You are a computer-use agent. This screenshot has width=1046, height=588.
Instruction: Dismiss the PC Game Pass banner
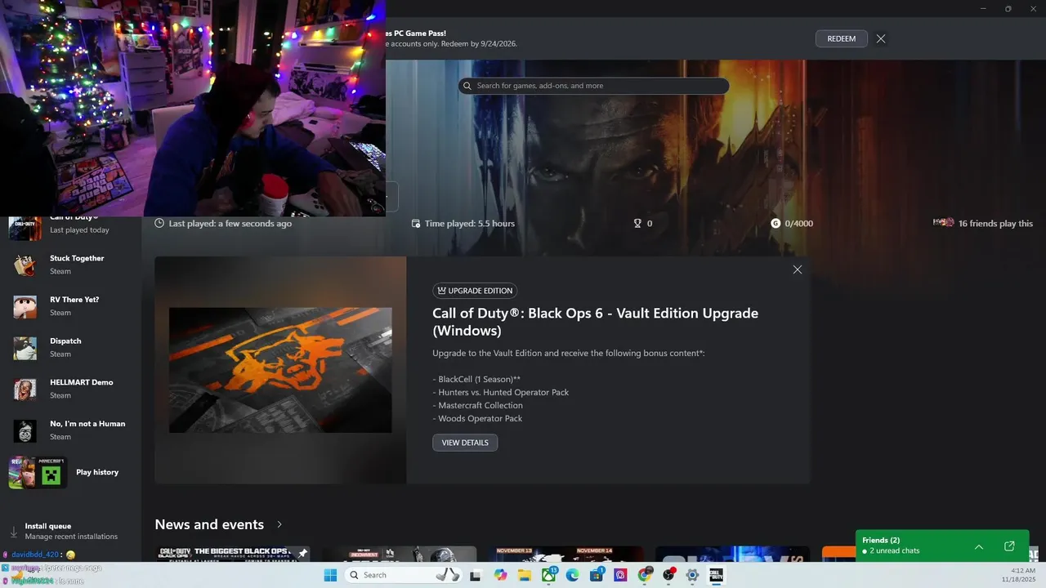point(881,38)
